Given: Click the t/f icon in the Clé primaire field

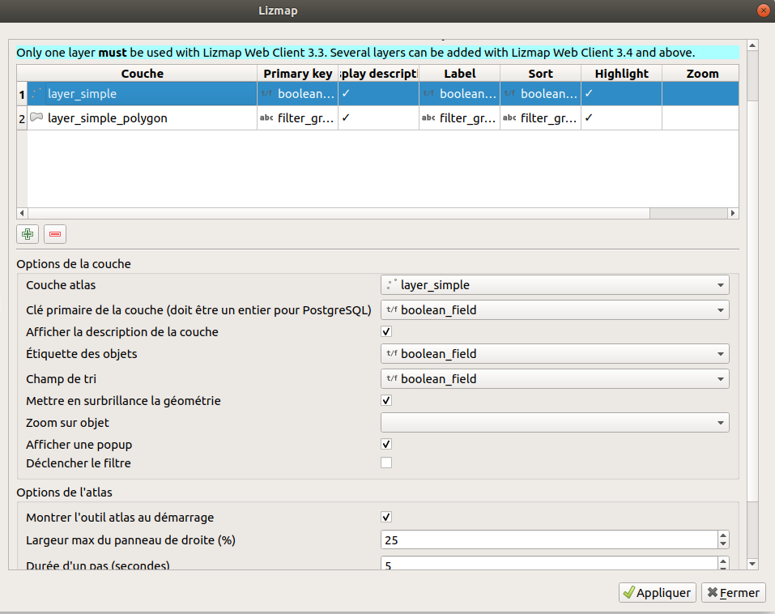Looking at the screenshot, I should point(391,309).
